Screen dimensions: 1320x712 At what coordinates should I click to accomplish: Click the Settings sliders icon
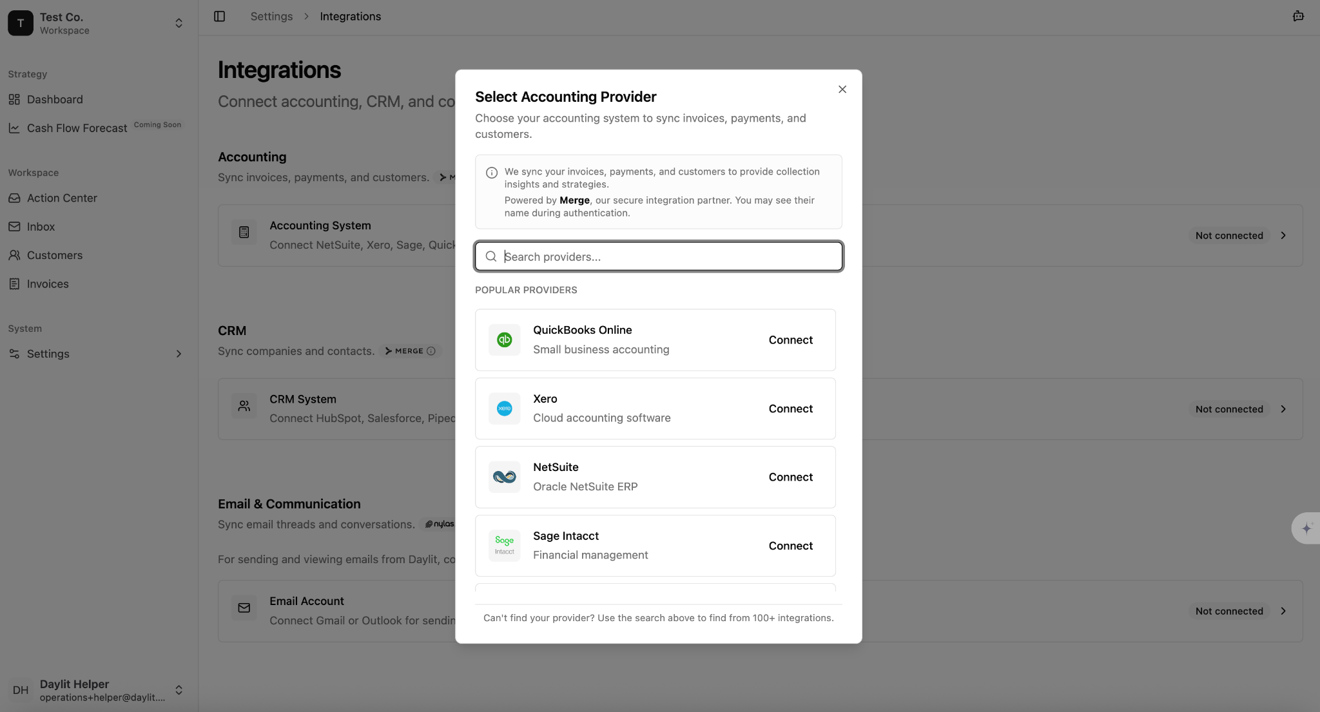[14, 354]
